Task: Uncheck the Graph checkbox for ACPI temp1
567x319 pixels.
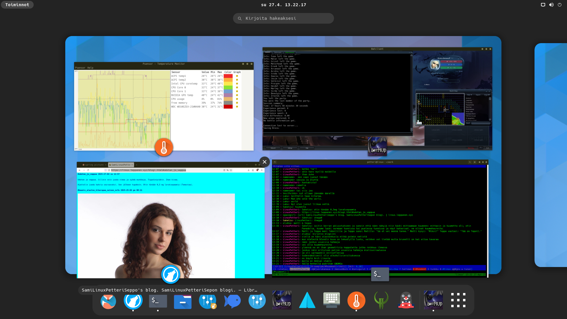Action: pyautogui.click(x=237, y=76)
